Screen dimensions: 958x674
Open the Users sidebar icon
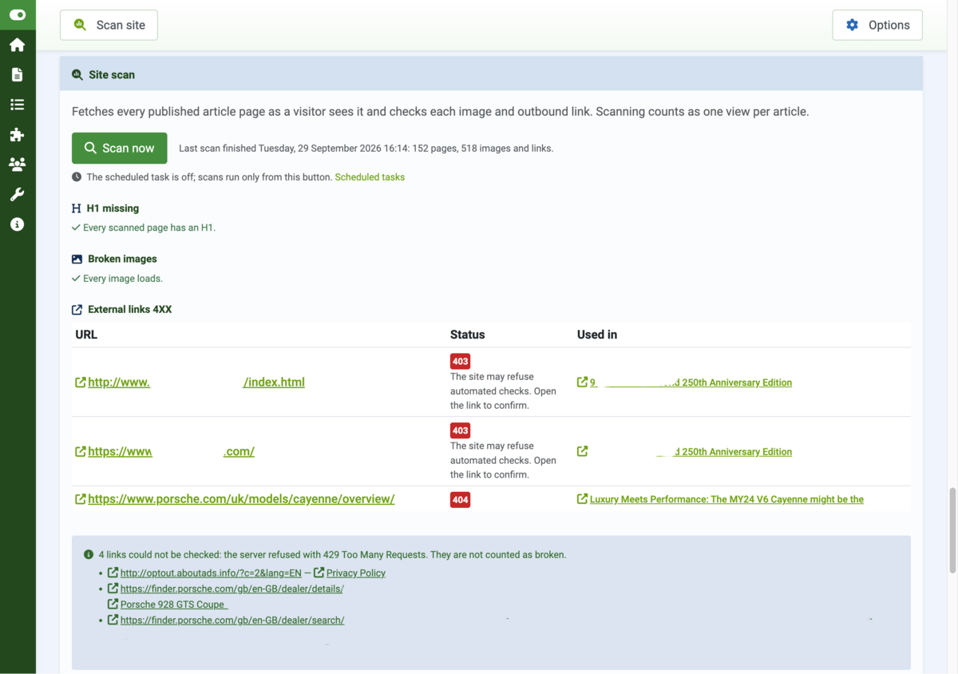tap(17, 165)
